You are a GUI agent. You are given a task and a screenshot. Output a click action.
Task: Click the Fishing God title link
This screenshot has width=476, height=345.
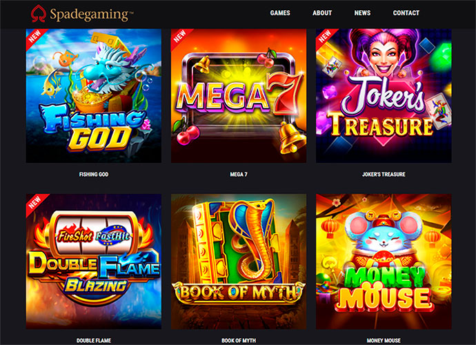click(94, 175)
